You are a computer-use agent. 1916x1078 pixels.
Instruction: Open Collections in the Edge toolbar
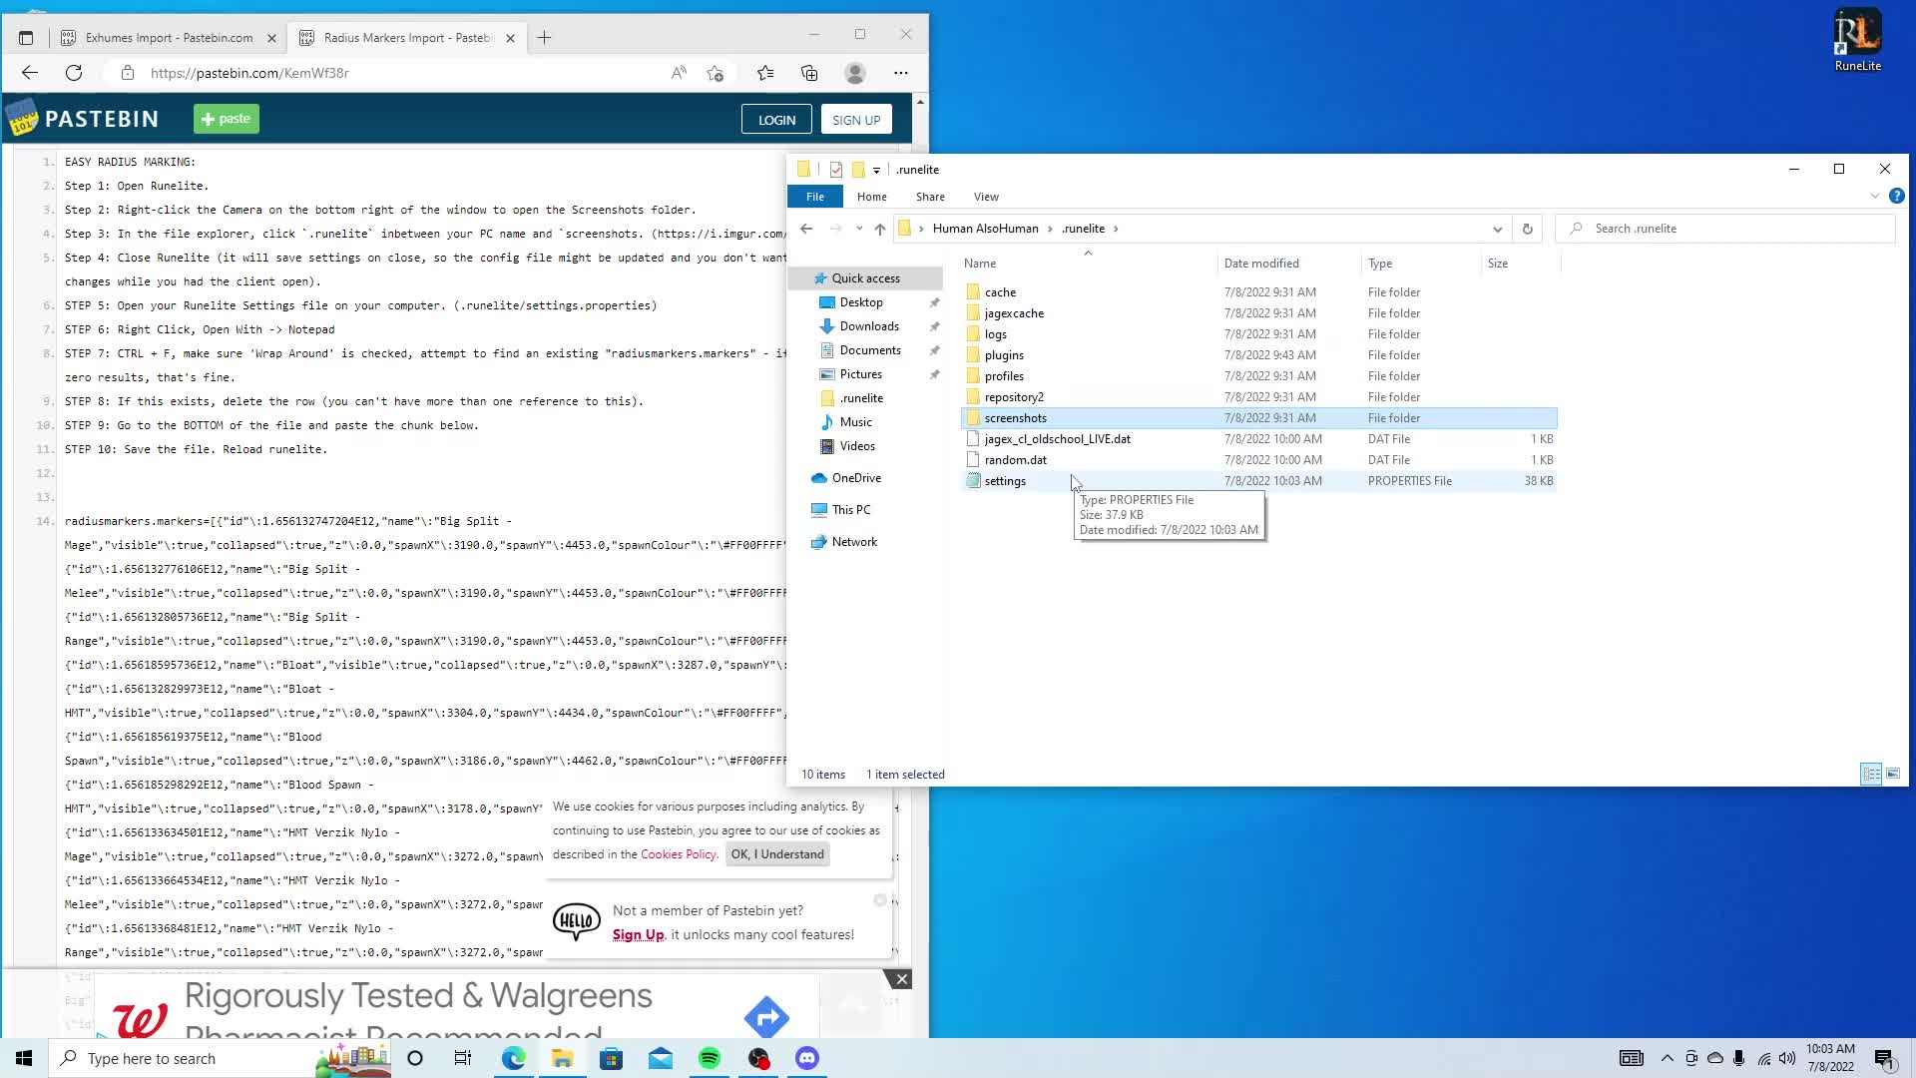[809, 72]
